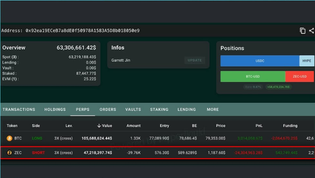Click overview total 63,306,661.42$
315x178 pixels.
pos(76,48)
